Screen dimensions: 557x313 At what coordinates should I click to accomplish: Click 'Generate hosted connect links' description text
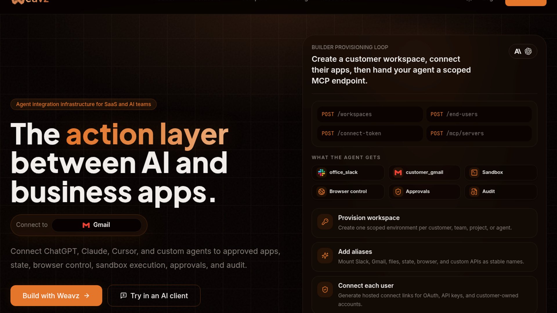point(428,300)
